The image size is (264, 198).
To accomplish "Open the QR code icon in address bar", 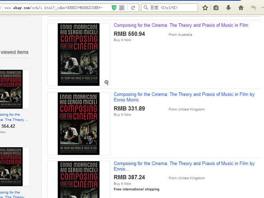I will [x=122, y=8].
